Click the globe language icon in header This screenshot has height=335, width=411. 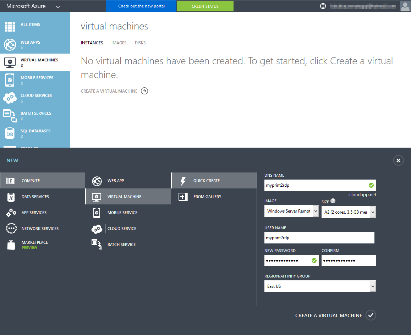(x=323, y=6)
